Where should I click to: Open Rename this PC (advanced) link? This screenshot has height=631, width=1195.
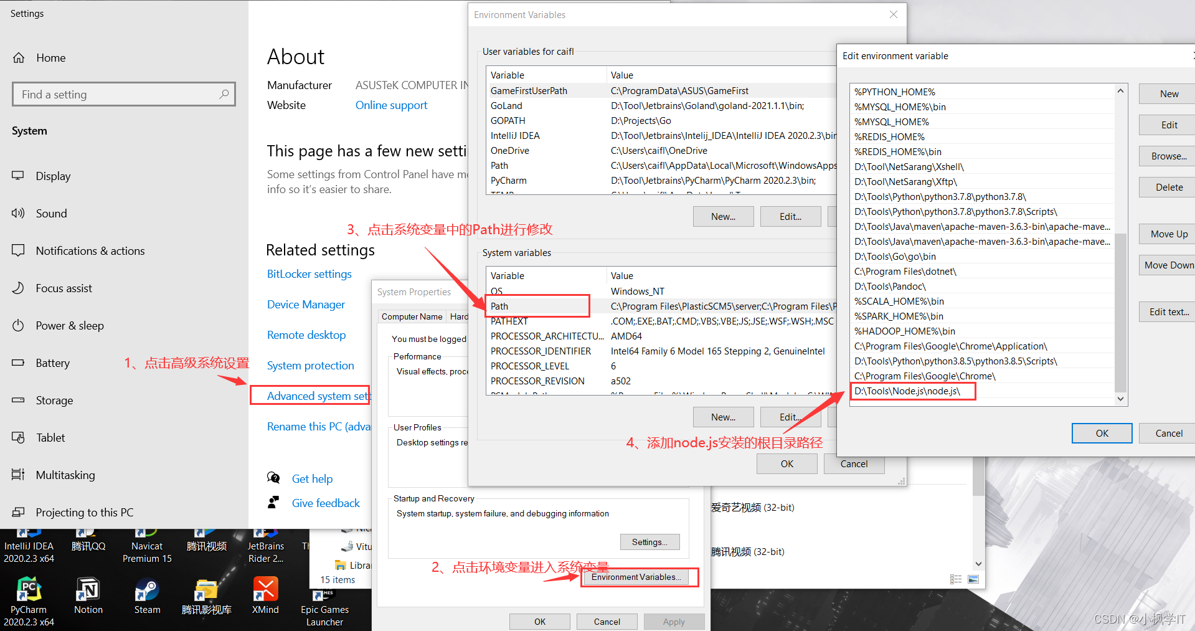pos(318,427)
